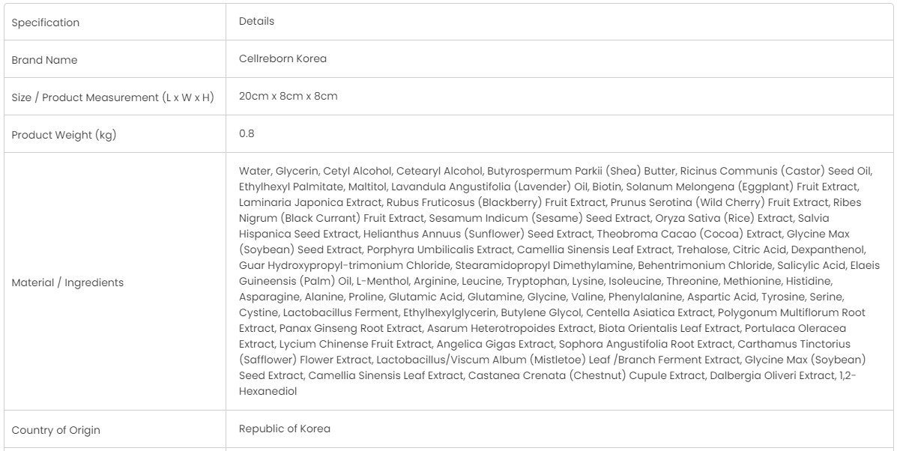Click Panax Ginseng Root Extract text

point(350,329)
